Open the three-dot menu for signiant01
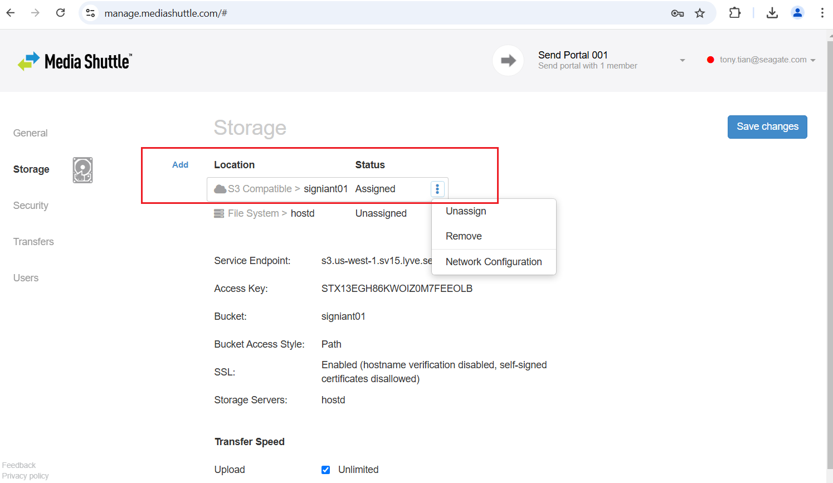The width and height of the screenshot is (833, 483). 437,189
